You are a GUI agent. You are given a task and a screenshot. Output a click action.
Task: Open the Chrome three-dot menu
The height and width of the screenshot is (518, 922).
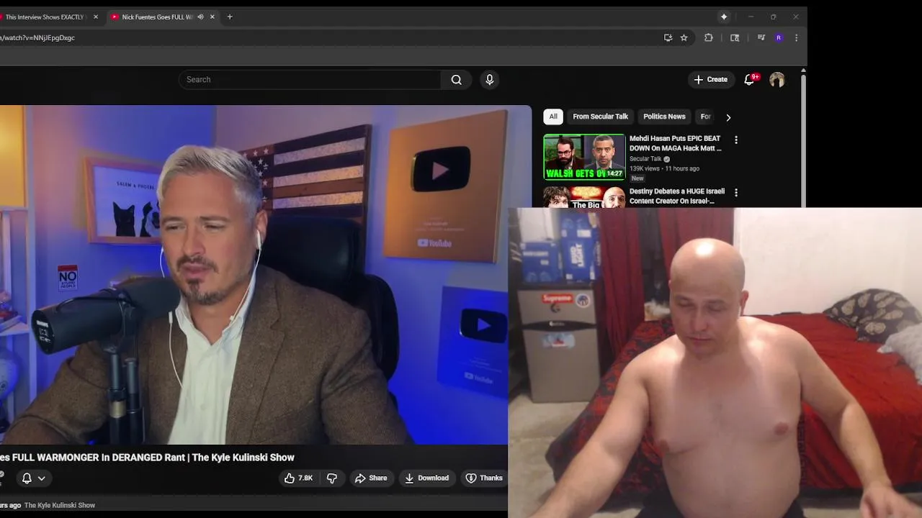click(x=796, y=37)
